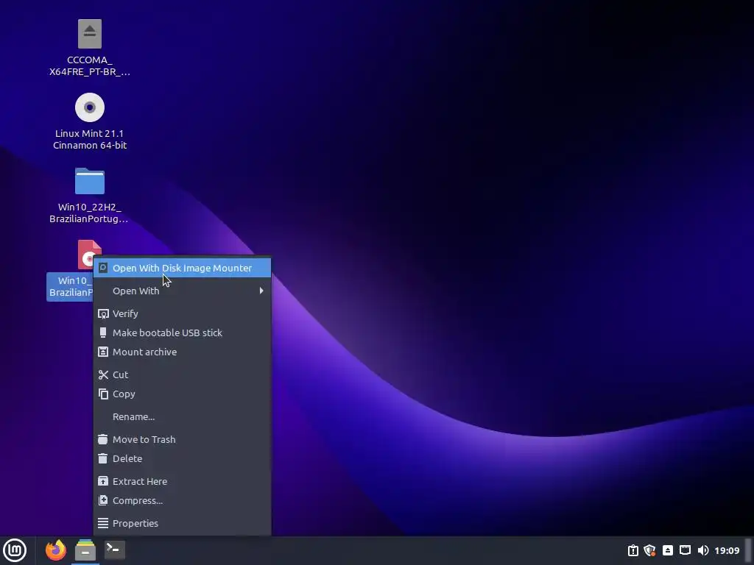Select Compress... menu entry

coord(183,500)
